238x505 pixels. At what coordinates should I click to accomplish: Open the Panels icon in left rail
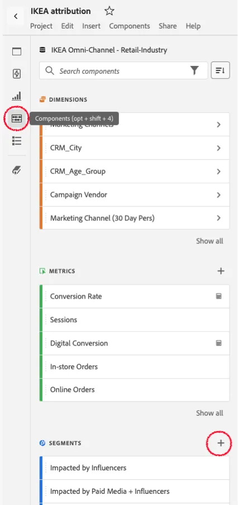coord(17,51)
